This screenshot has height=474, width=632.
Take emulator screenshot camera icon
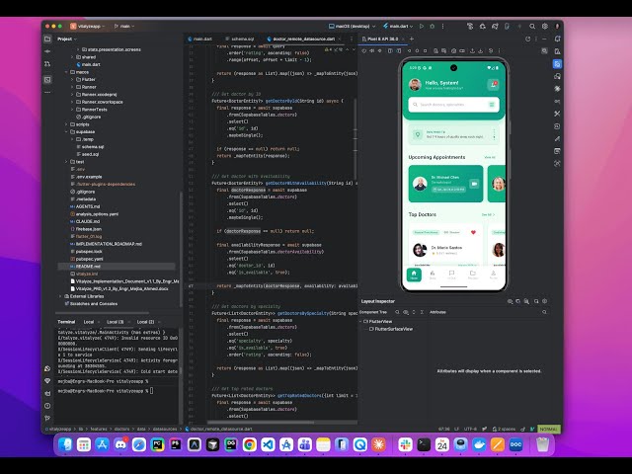point(454,51)
